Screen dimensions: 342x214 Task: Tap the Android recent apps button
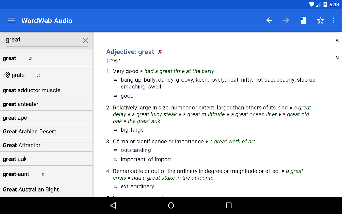coord(229,205)
